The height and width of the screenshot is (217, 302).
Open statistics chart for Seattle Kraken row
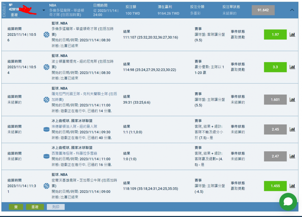click(292, 156)
